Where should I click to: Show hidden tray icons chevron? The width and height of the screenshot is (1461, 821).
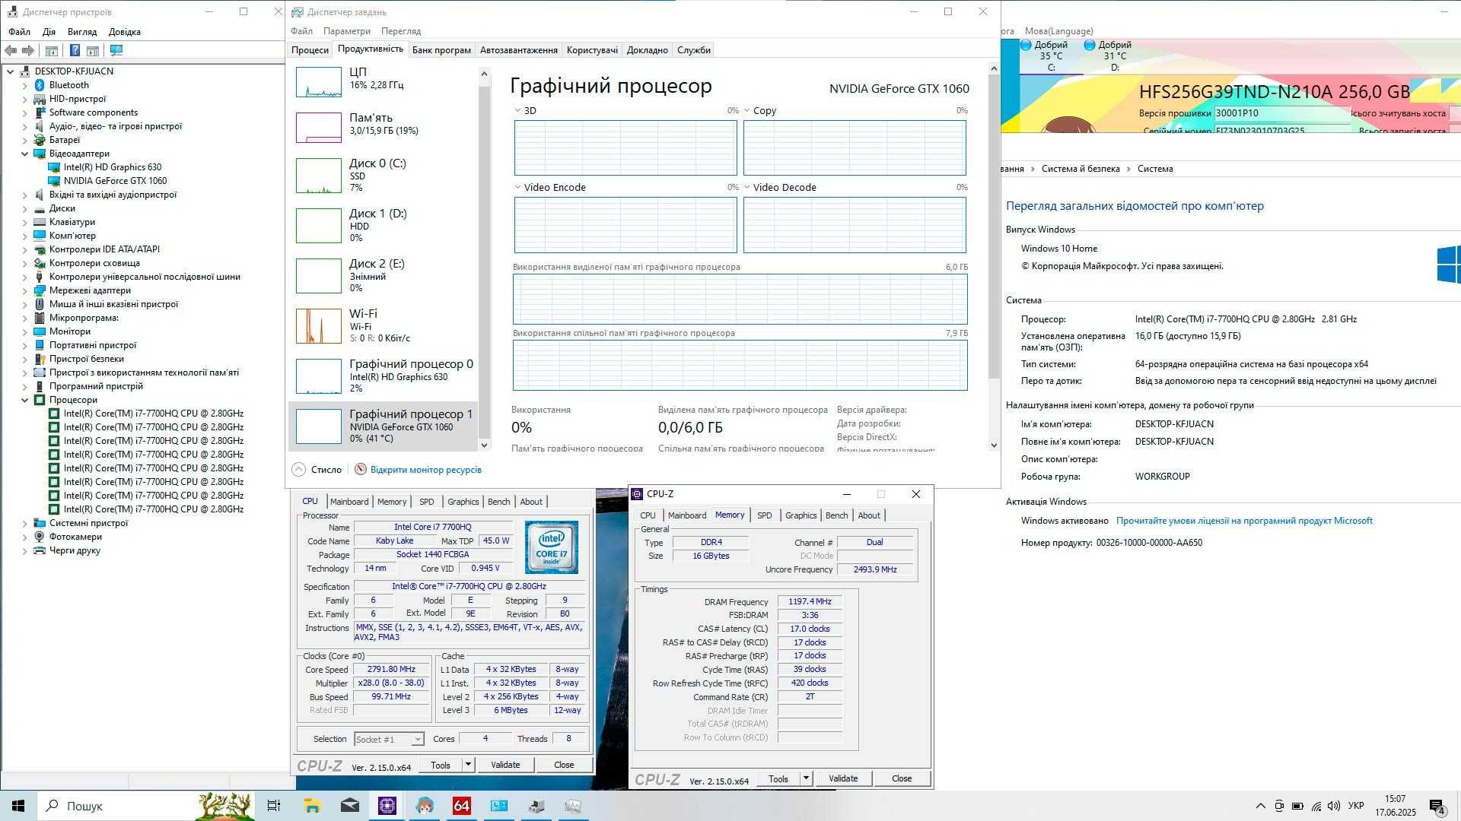1260,806
